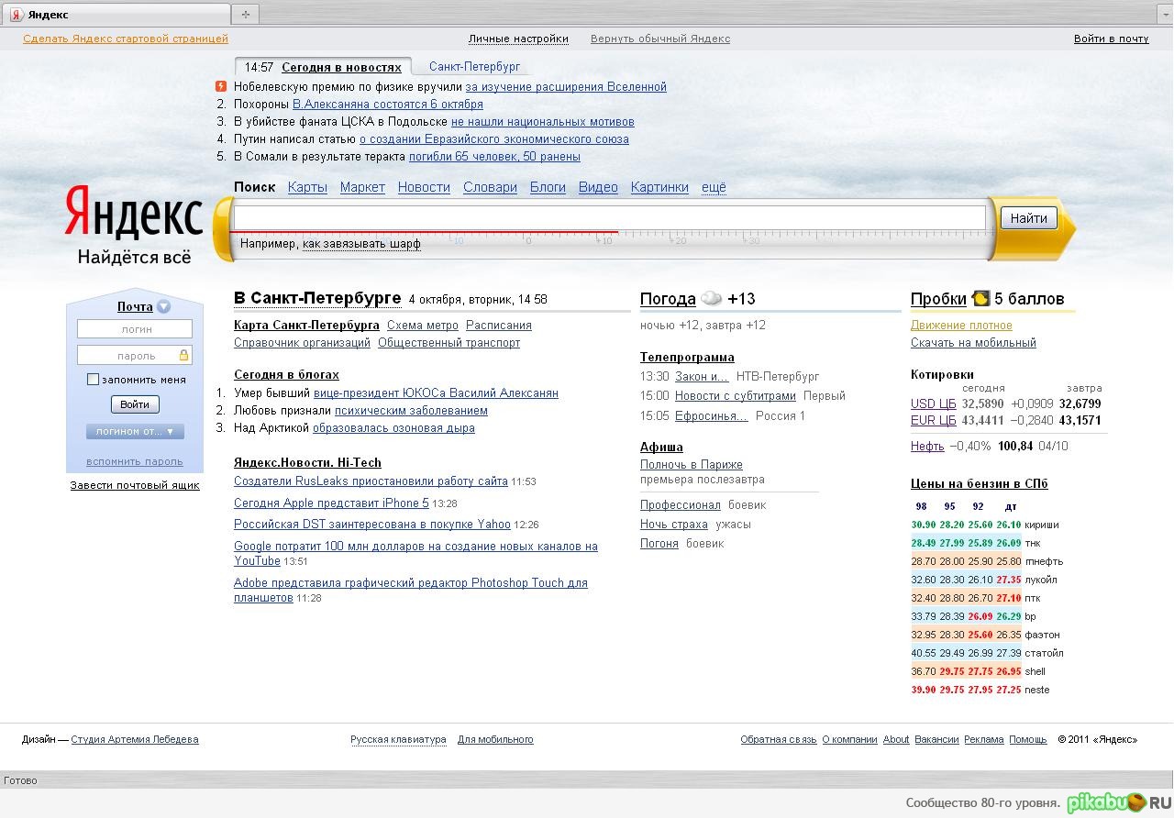Image resolution: width=1174 pixels, height=818 pixels.
Task: Open a new browser tab with plus button
Action: pyautogui.click(x=245, y=15)
